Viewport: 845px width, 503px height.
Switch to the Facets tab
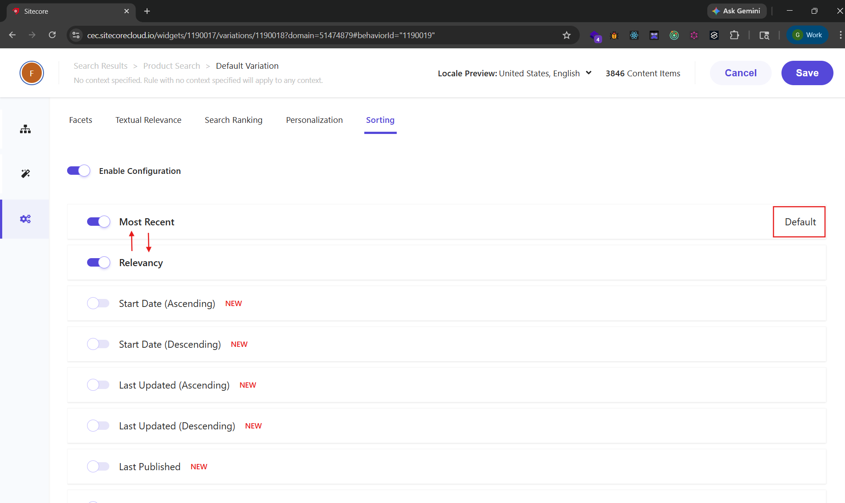click(80, 120)
